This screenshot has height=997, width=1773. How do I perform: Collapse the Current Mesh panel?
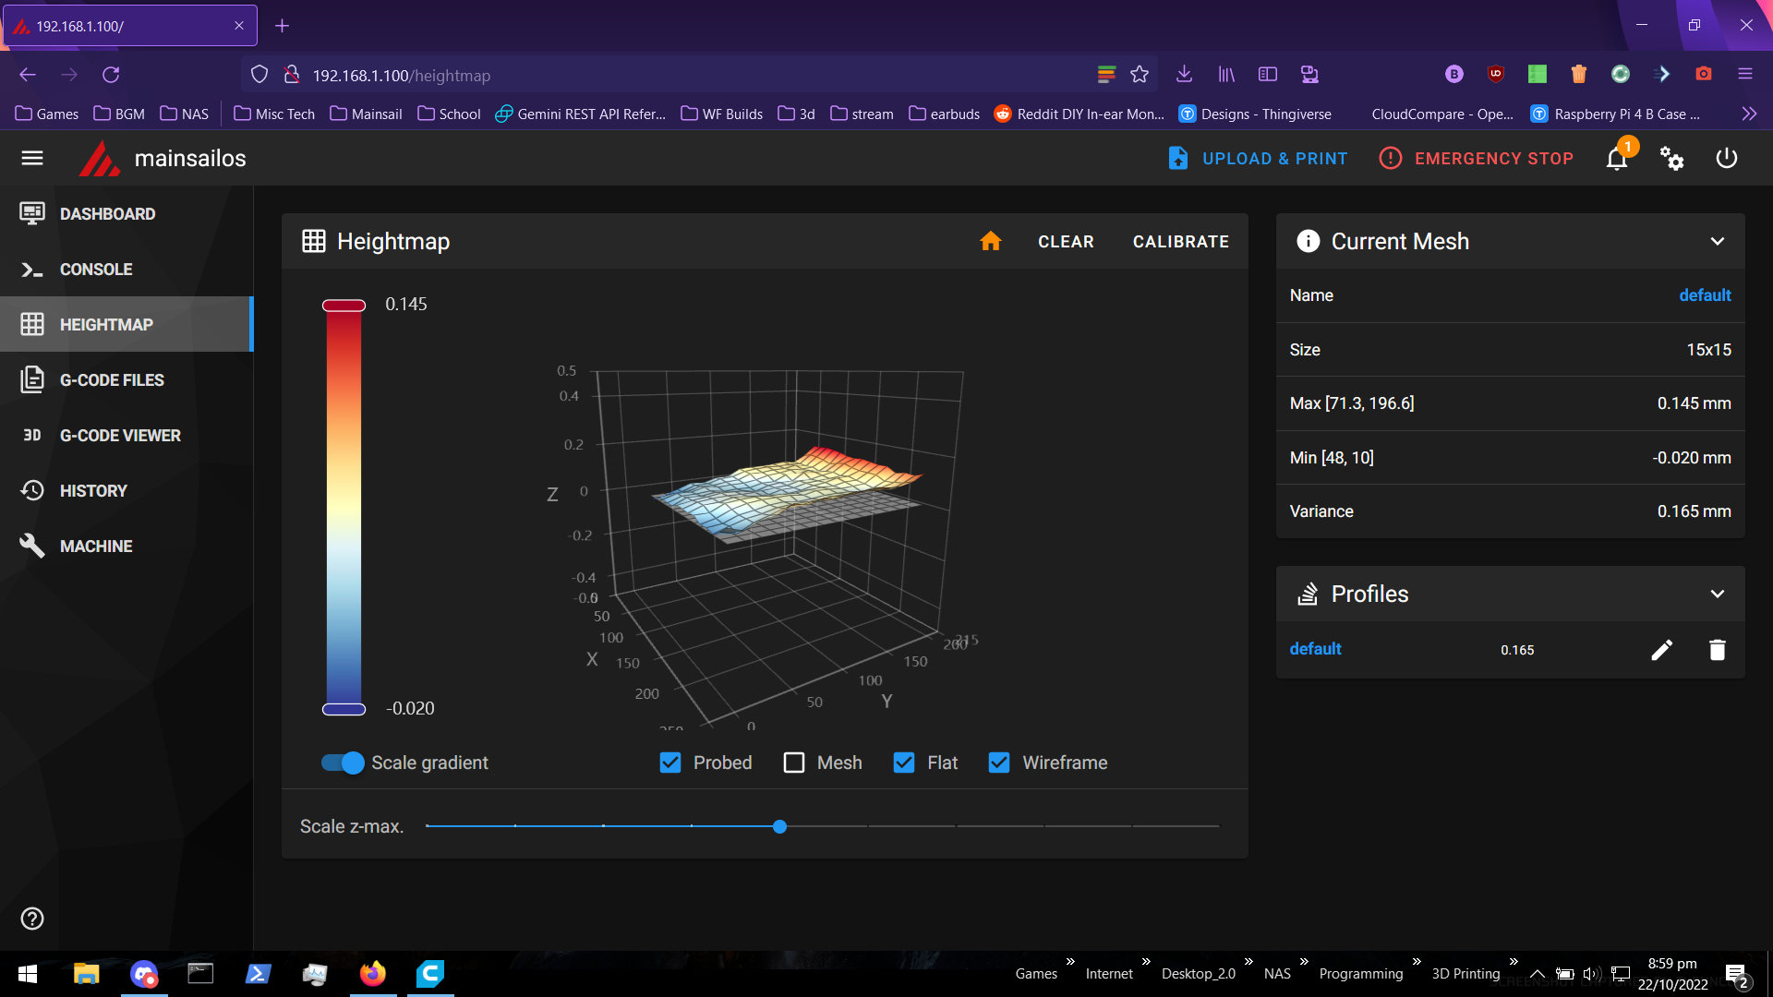pyautogui.click(x=1718, y=241)
